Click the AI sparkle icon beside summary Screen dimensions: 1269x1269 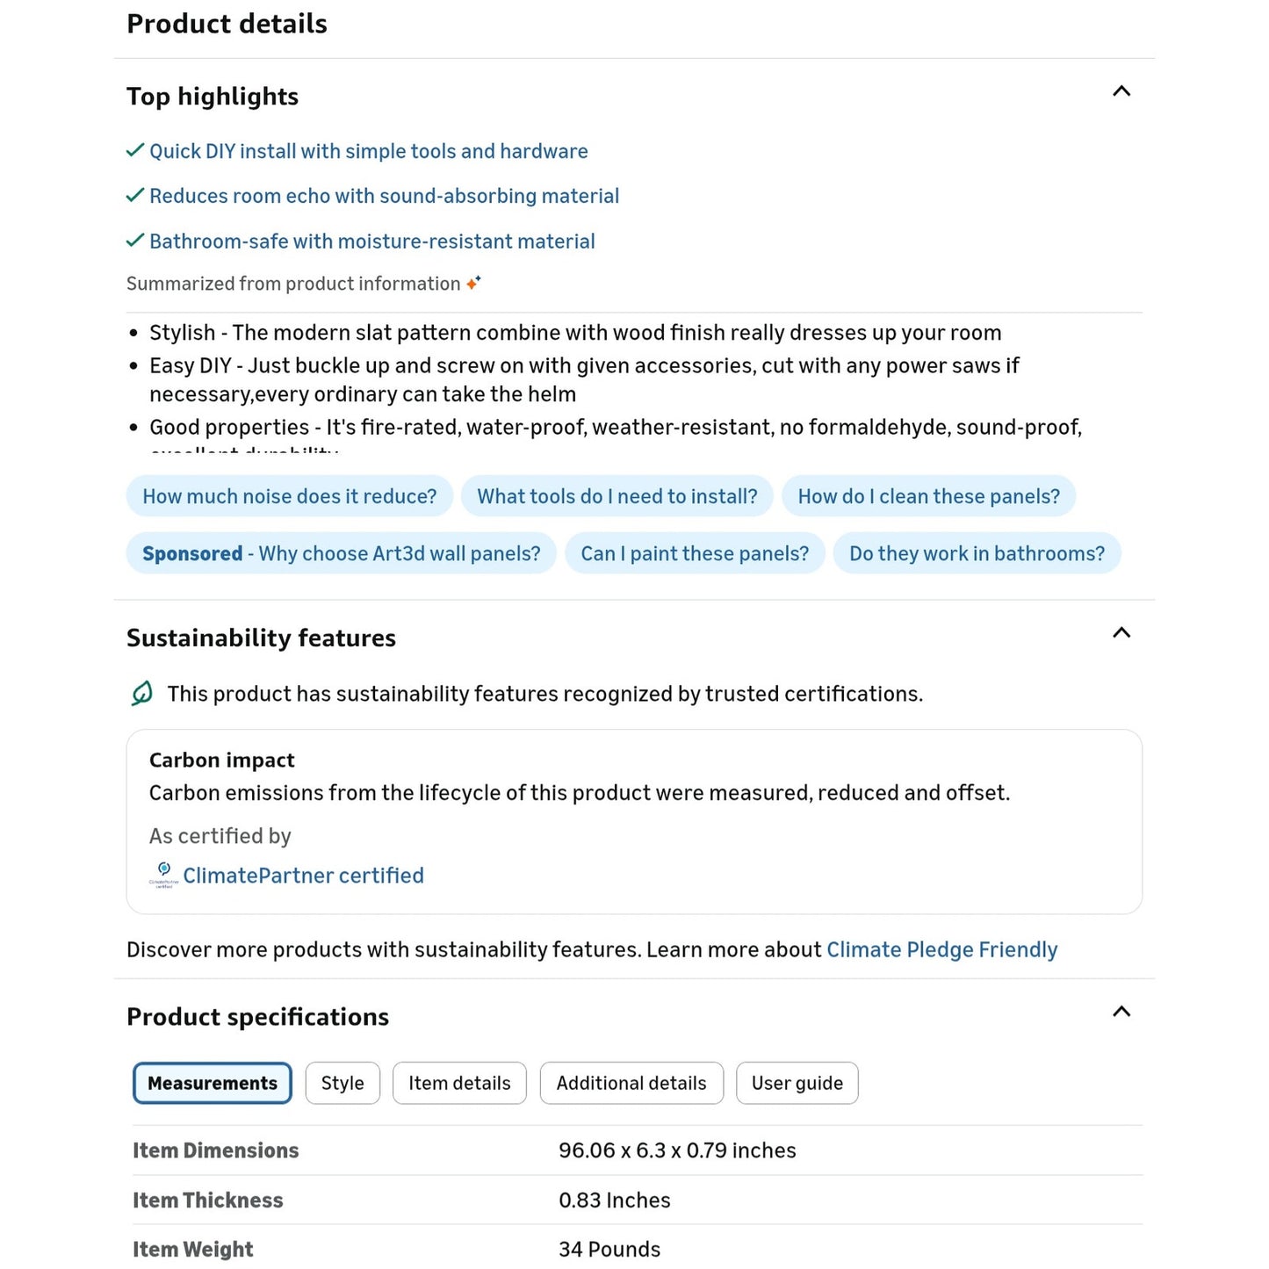click(473, 283)
